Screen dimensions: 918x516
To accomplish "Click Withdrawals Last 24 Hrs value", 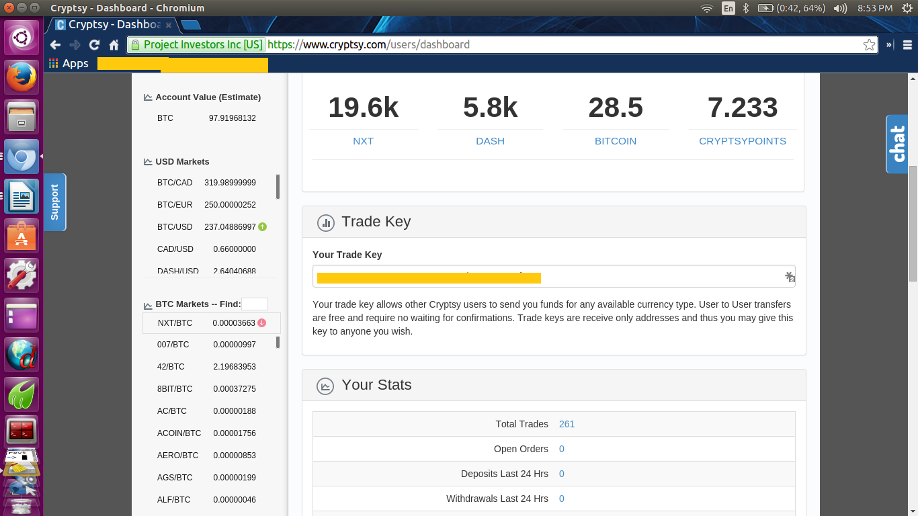I will [562, 499].
